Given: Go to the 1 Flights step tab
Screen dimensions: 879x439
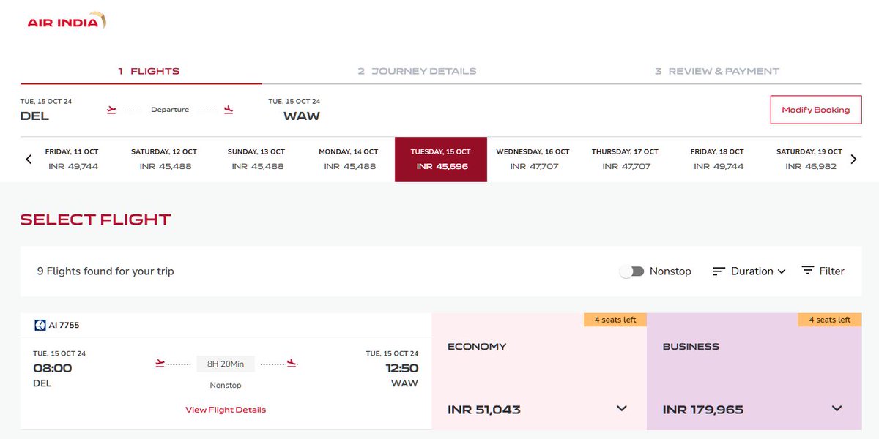Looking at the screenshot, I should click(x=149, y=71).
